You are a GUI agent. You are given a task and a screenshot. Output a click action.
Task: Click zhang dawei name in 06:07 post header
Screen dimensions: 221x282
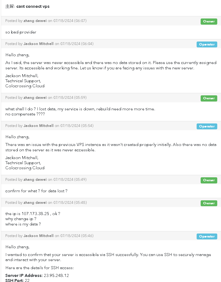[35, 21]
